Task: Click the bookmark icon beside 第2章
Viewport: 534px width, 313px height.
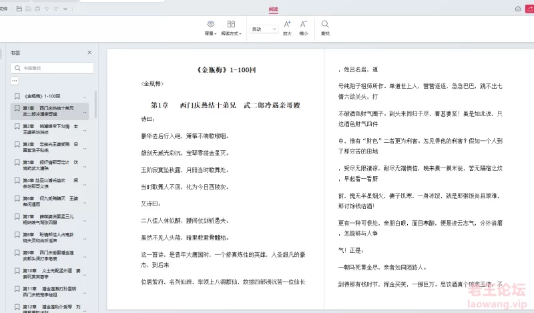Action: pyautogui.click(x=17, y=126)
